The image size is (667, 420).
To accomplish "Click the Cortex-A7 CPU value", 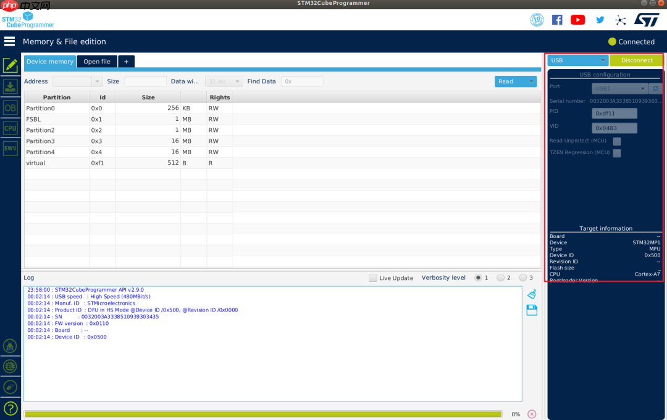I will [647, 274].
